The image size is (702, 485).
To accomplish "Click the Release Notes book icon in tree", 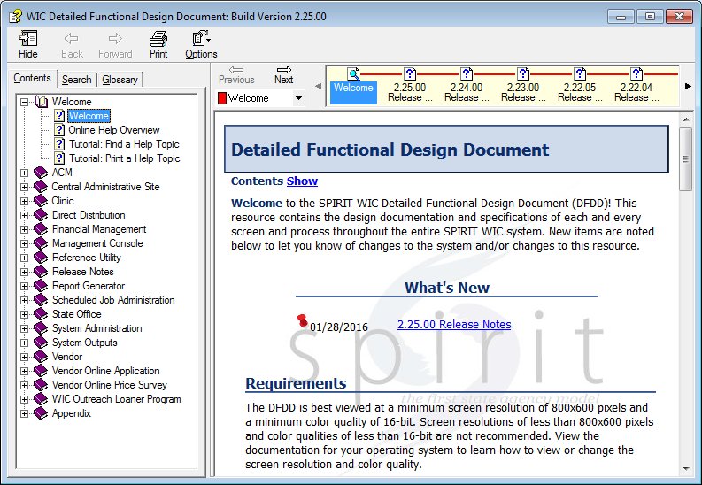I will 41,272.
